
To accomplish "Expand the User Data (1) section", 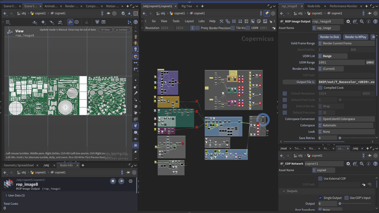I will (15, 195).
